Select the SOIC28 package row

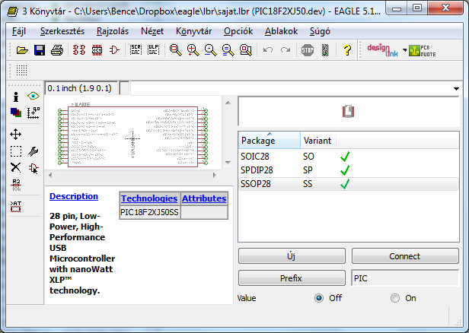click(349, 156)
